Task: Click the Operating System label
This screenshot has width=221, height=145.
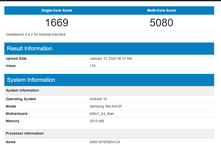Action: (21, 99)
